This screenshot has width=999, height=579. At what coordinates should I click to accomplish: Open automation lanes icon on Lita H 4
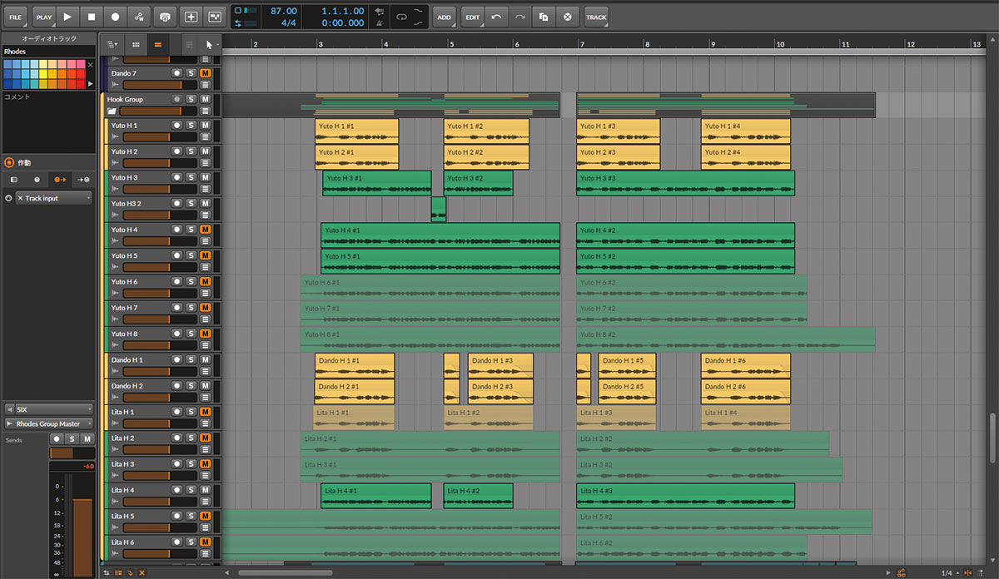pyautogui.click(x=206, y=501)
